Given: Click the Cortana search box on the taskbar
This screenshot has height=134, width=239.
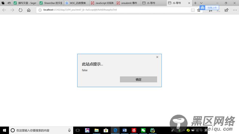Looking at the screenshot, I should (x=41, y=130).
